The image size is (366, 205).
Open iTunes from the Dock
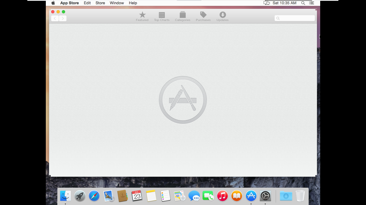pos(222,196)
